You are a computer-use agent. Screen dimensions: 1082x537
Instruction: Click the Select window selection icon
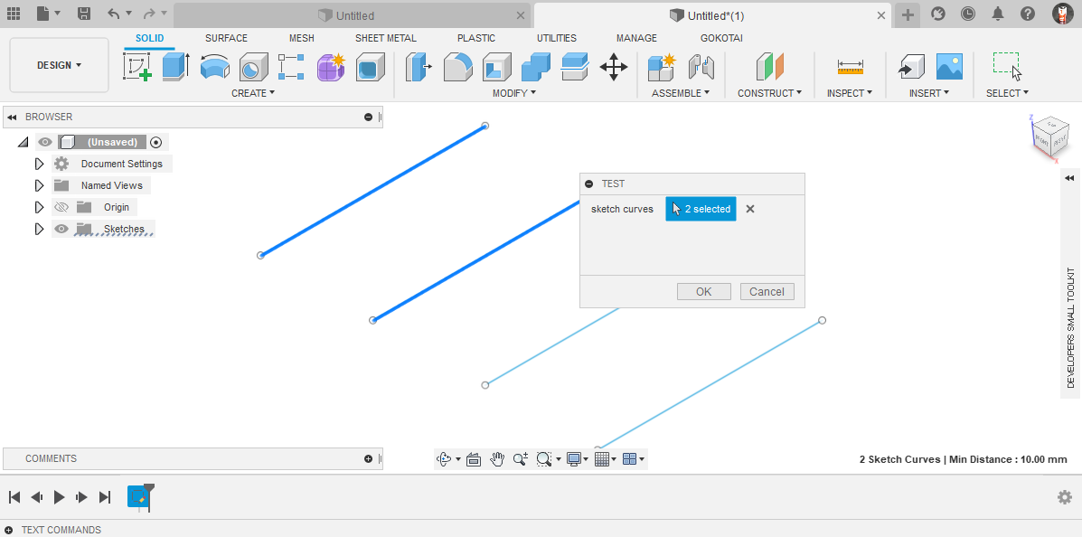click(1008, 66)
